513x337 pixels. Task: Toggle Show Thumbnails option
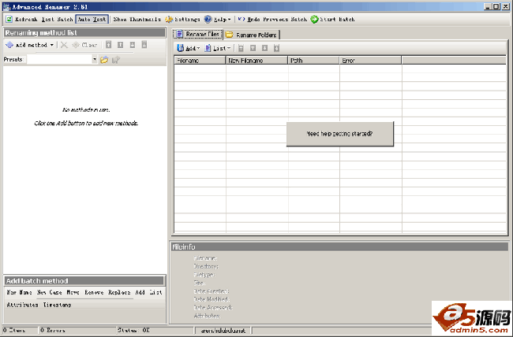137,18
